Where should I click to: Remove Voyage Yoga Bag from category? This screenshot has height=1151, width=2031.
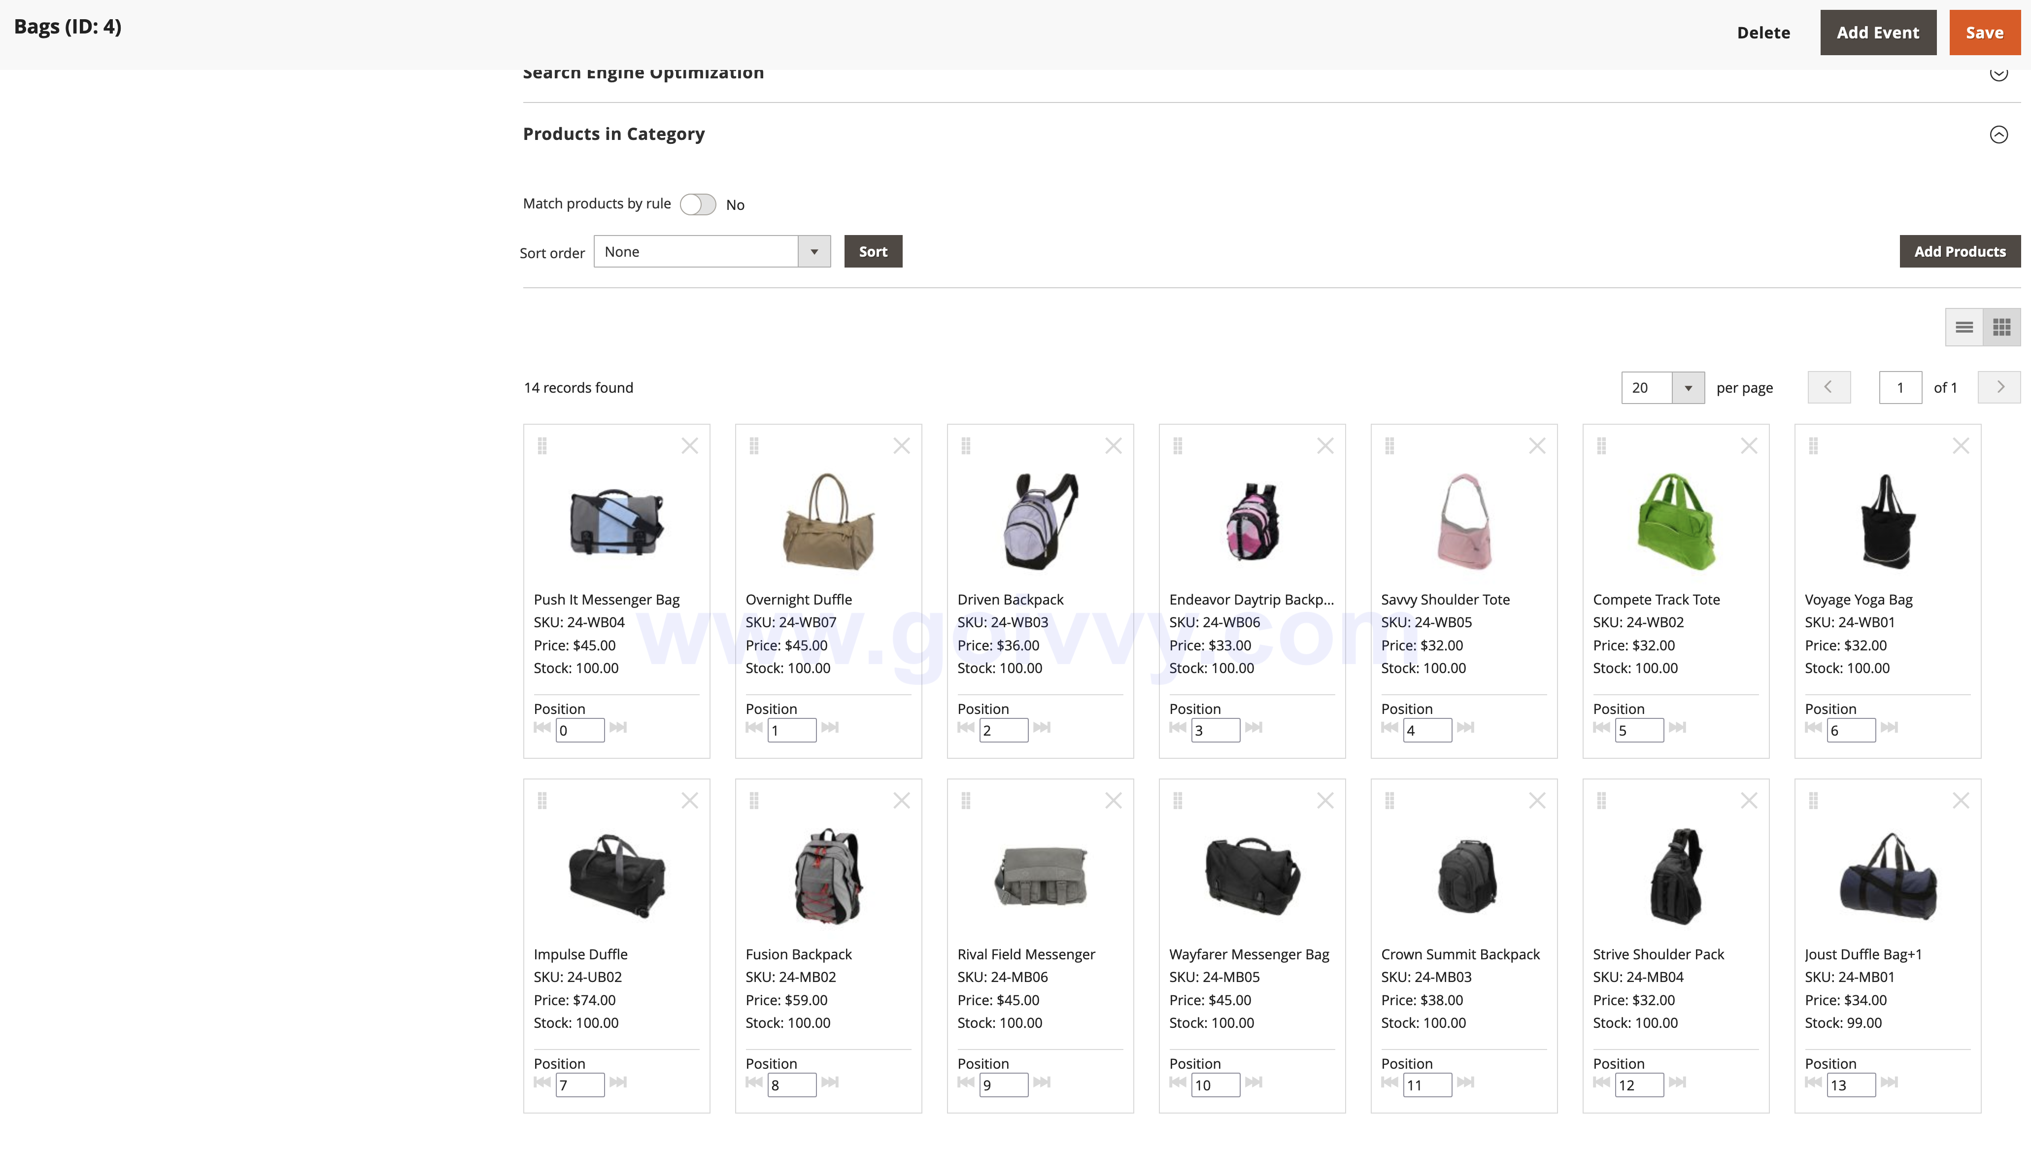pyautogui.click(x=1961, y=445)
